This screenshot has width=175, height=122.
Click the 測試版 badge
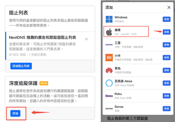click(x=44, y=83)
